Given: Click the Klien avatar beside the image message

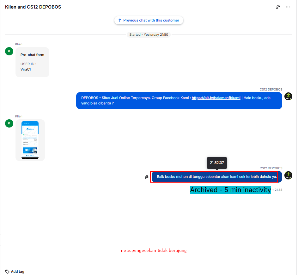Looking at the screenshot, I should click(x=9, y=123).
